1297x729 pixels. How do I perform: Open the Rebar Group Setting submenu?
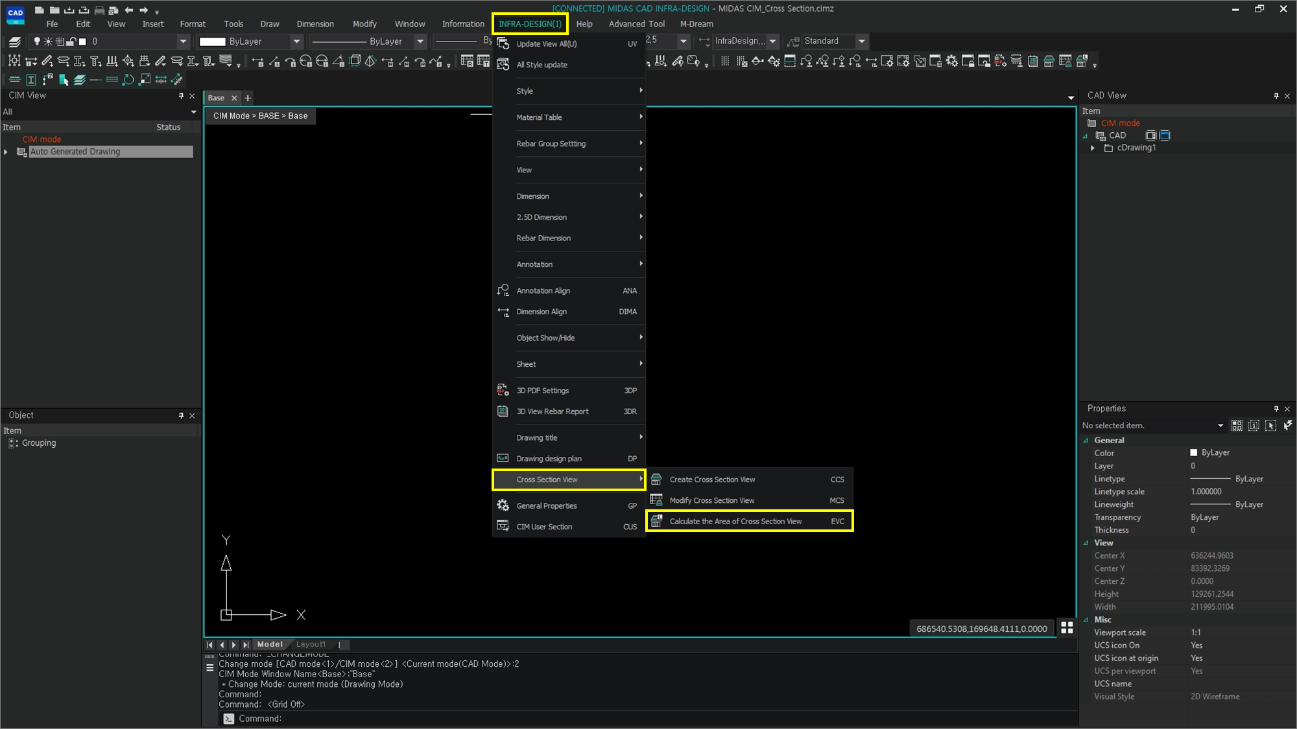pos(569,143)
